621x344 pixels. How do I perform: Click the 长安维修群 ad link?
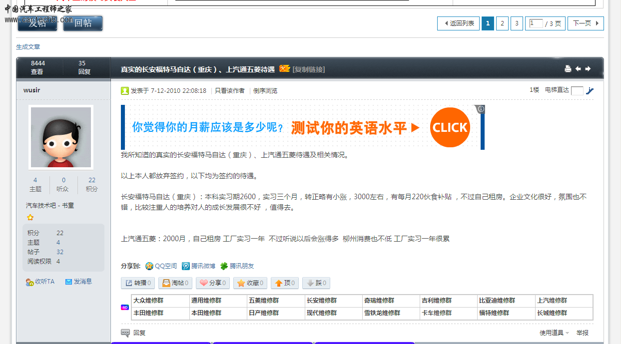pos(322,301)
